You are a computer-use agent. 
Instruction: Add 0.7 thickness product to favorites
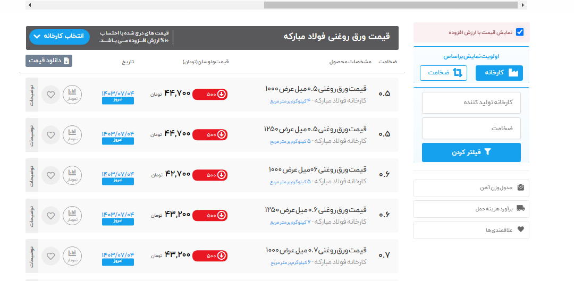(x=50, y=256)
